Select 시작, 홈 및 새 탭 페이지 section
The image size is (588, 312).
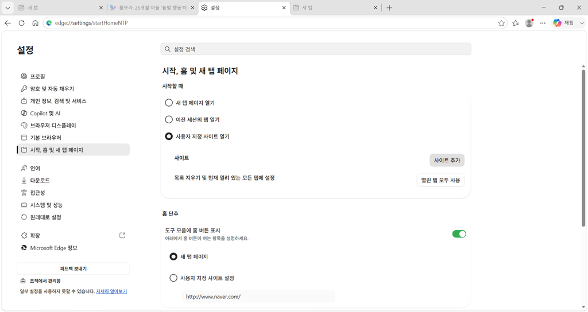[73, 150]
